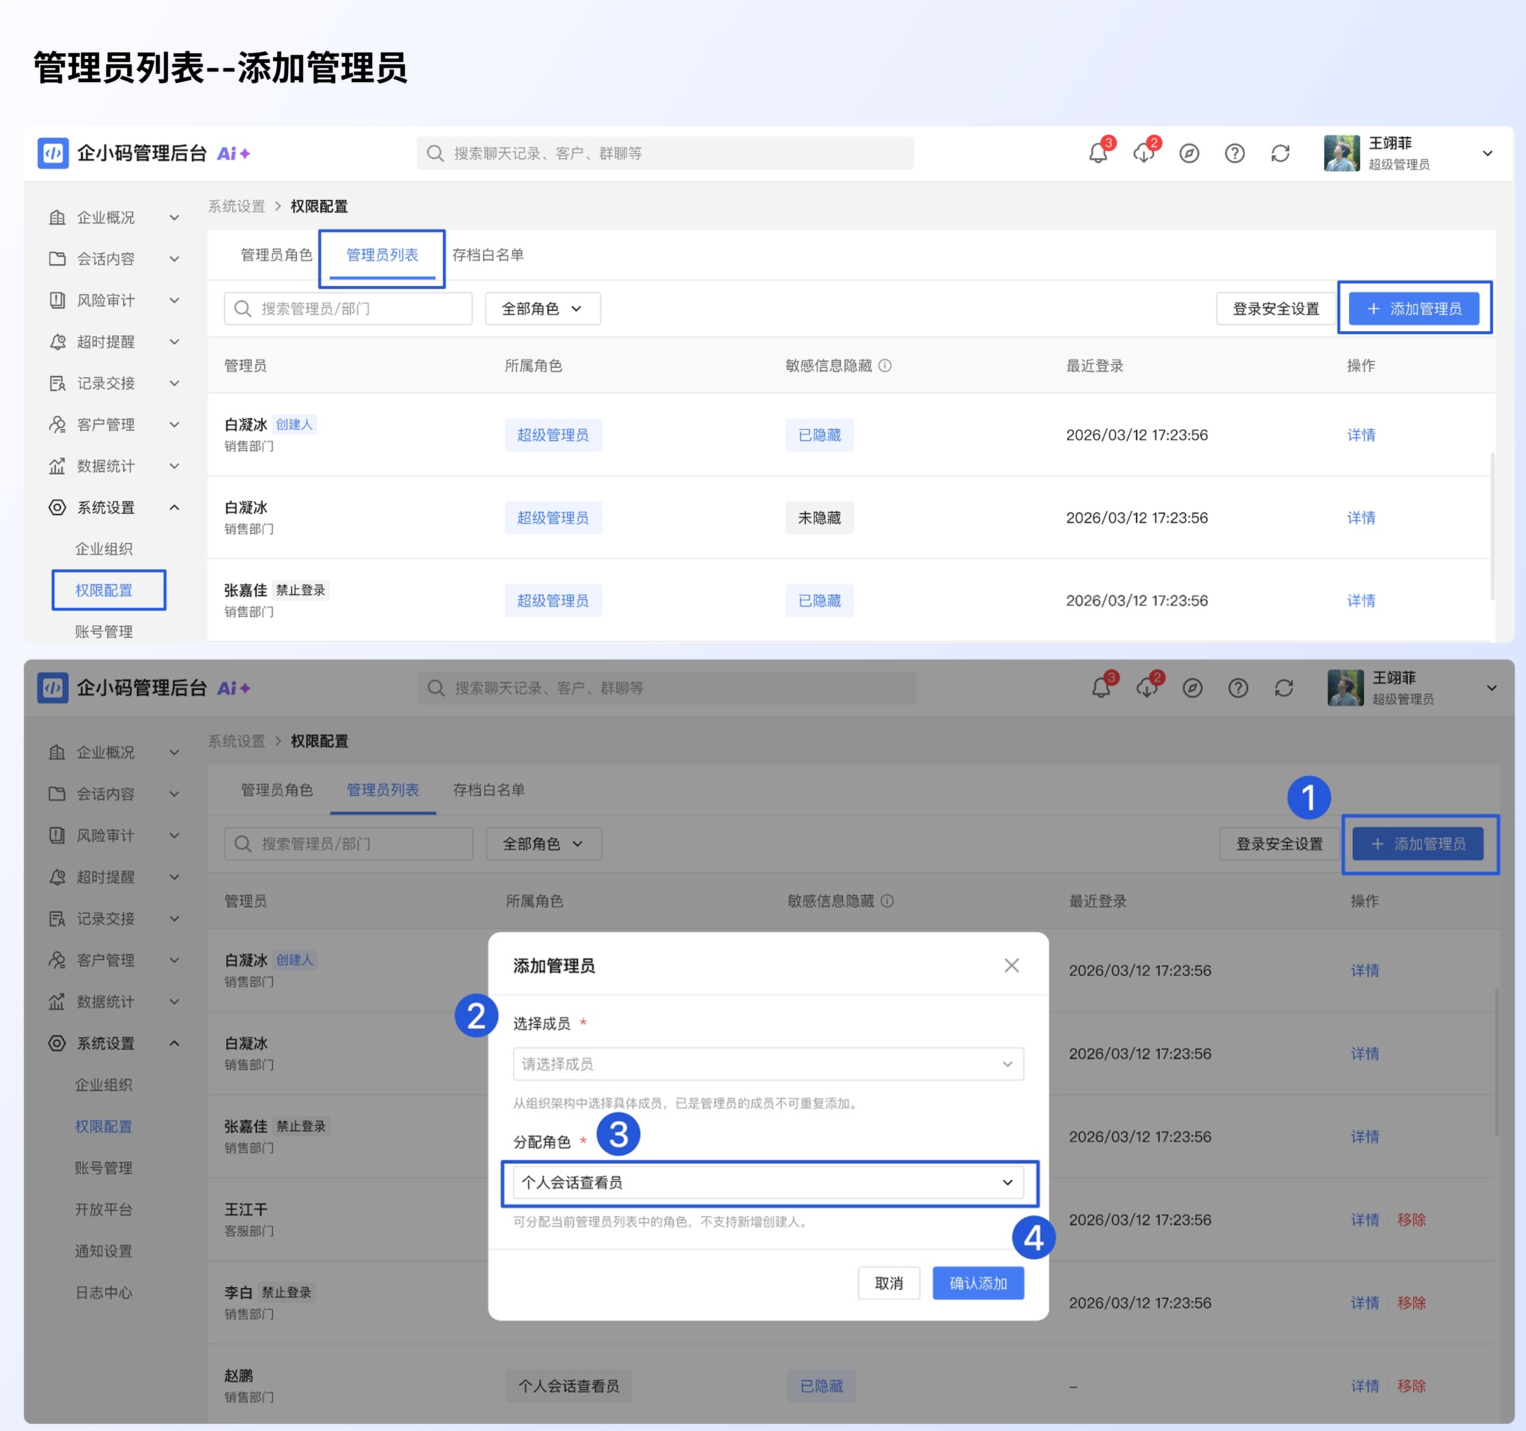1526x1431 pixels.
Task: Open notifications bell in the upper screenshot
Action: [1098, 153]
